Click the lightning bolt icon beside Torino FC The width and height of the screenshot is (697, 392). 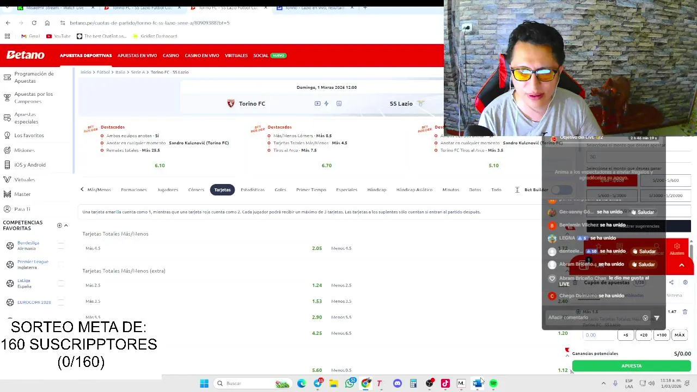pos(326,103)
